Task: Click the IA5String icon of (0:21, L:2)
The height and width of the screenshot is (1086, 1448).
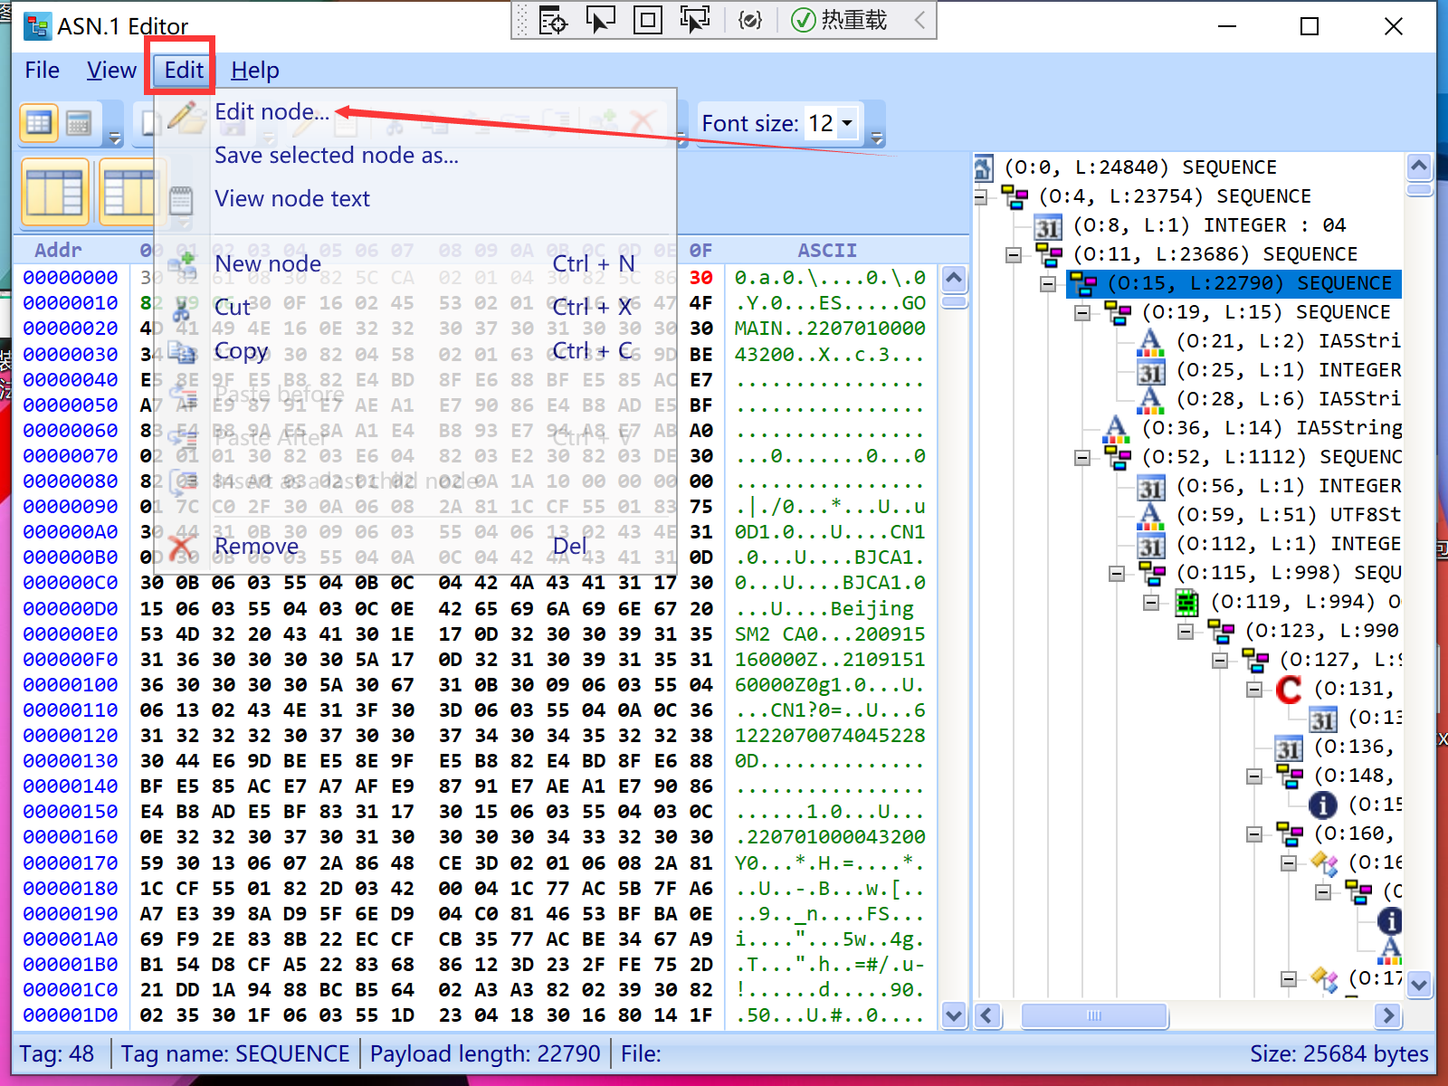Action: (x=1150, y=341)
